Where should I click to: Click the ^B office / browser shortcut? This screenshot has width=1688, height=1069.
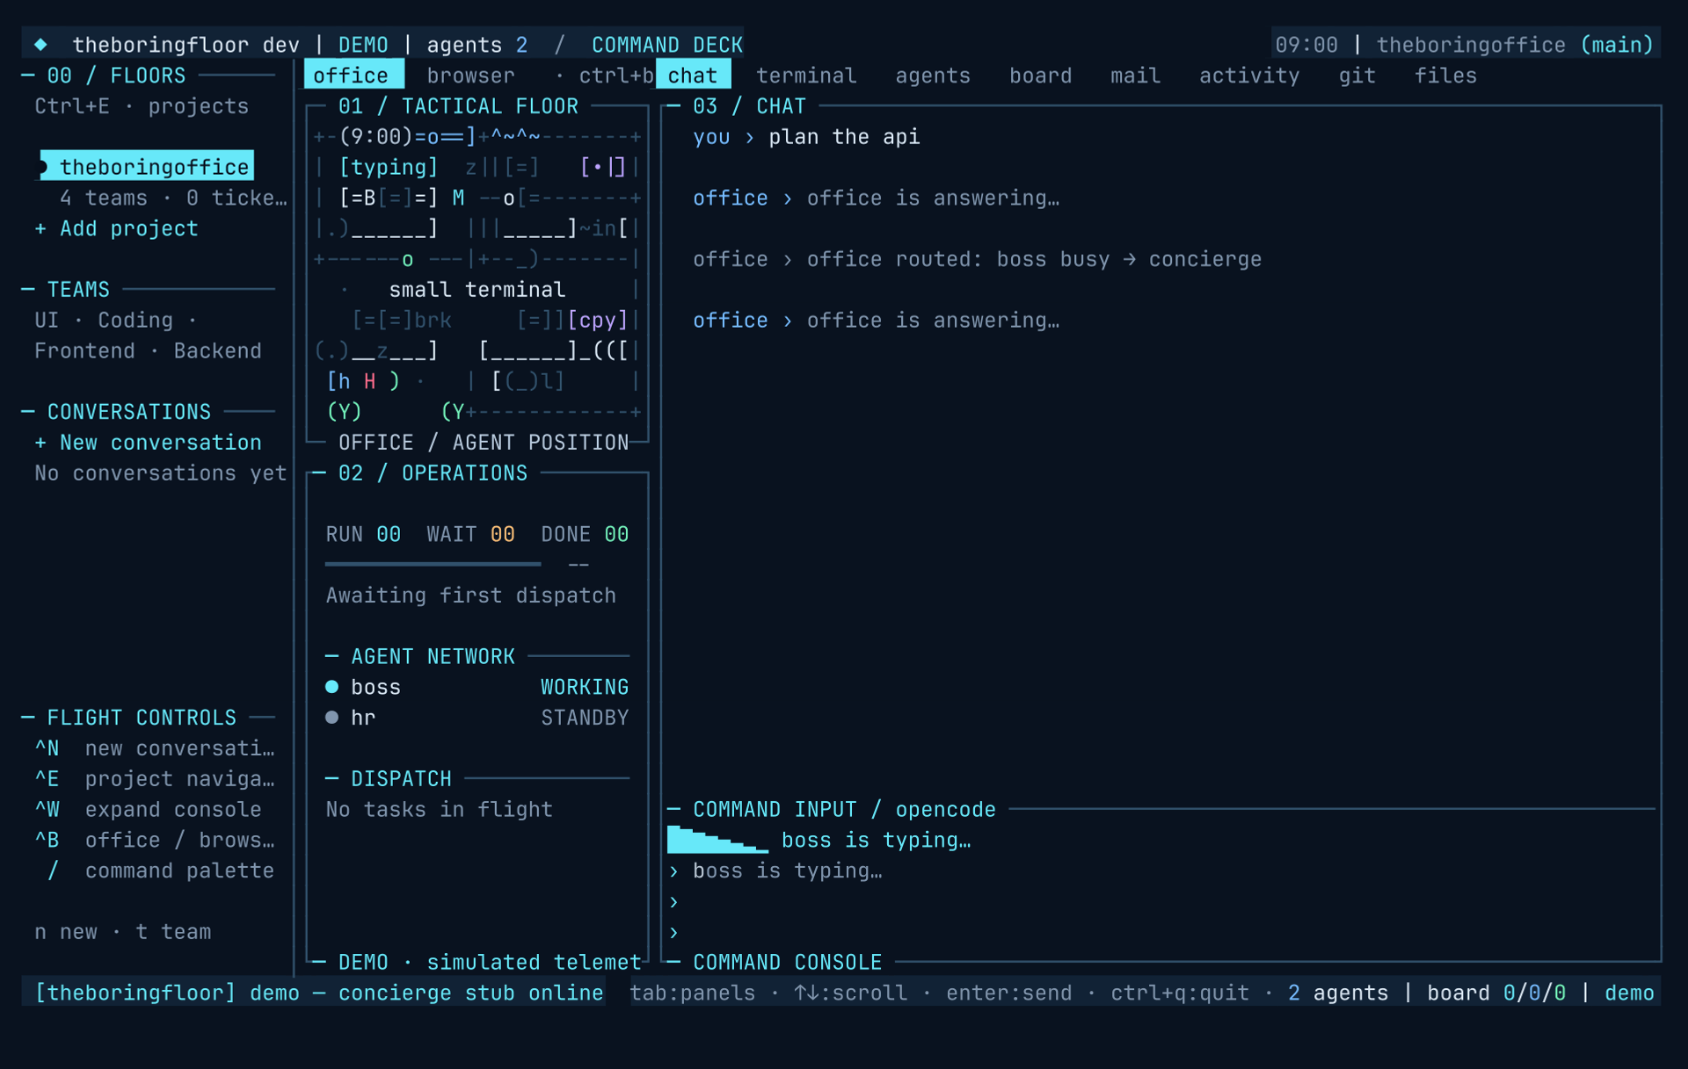(x=155, y=841)
